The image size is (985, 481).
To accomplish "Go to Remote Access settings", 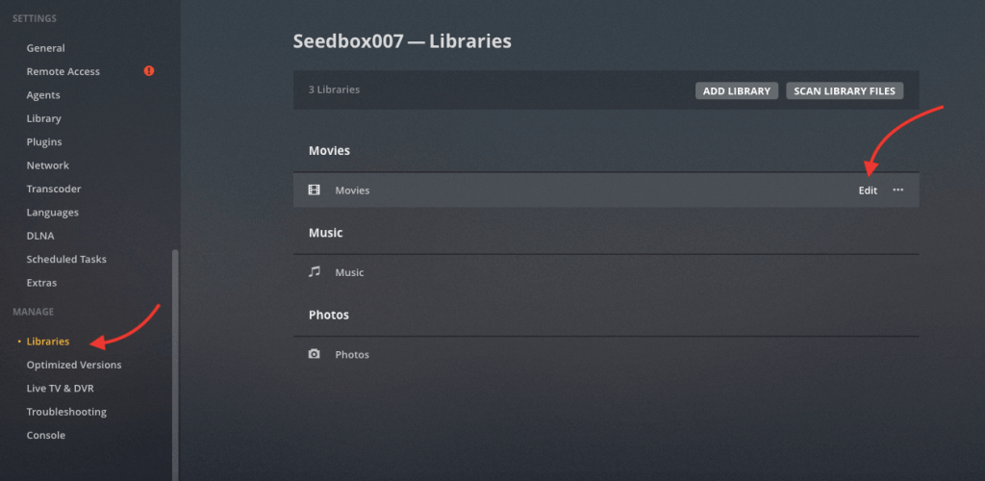I will tap(63, 71).
